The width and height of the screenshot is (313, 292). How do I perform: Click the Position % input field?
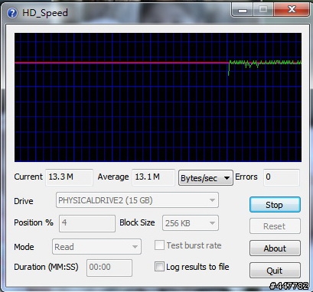87,223
